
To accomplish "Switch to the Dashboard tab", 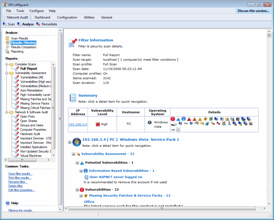I will click(42, 17).
